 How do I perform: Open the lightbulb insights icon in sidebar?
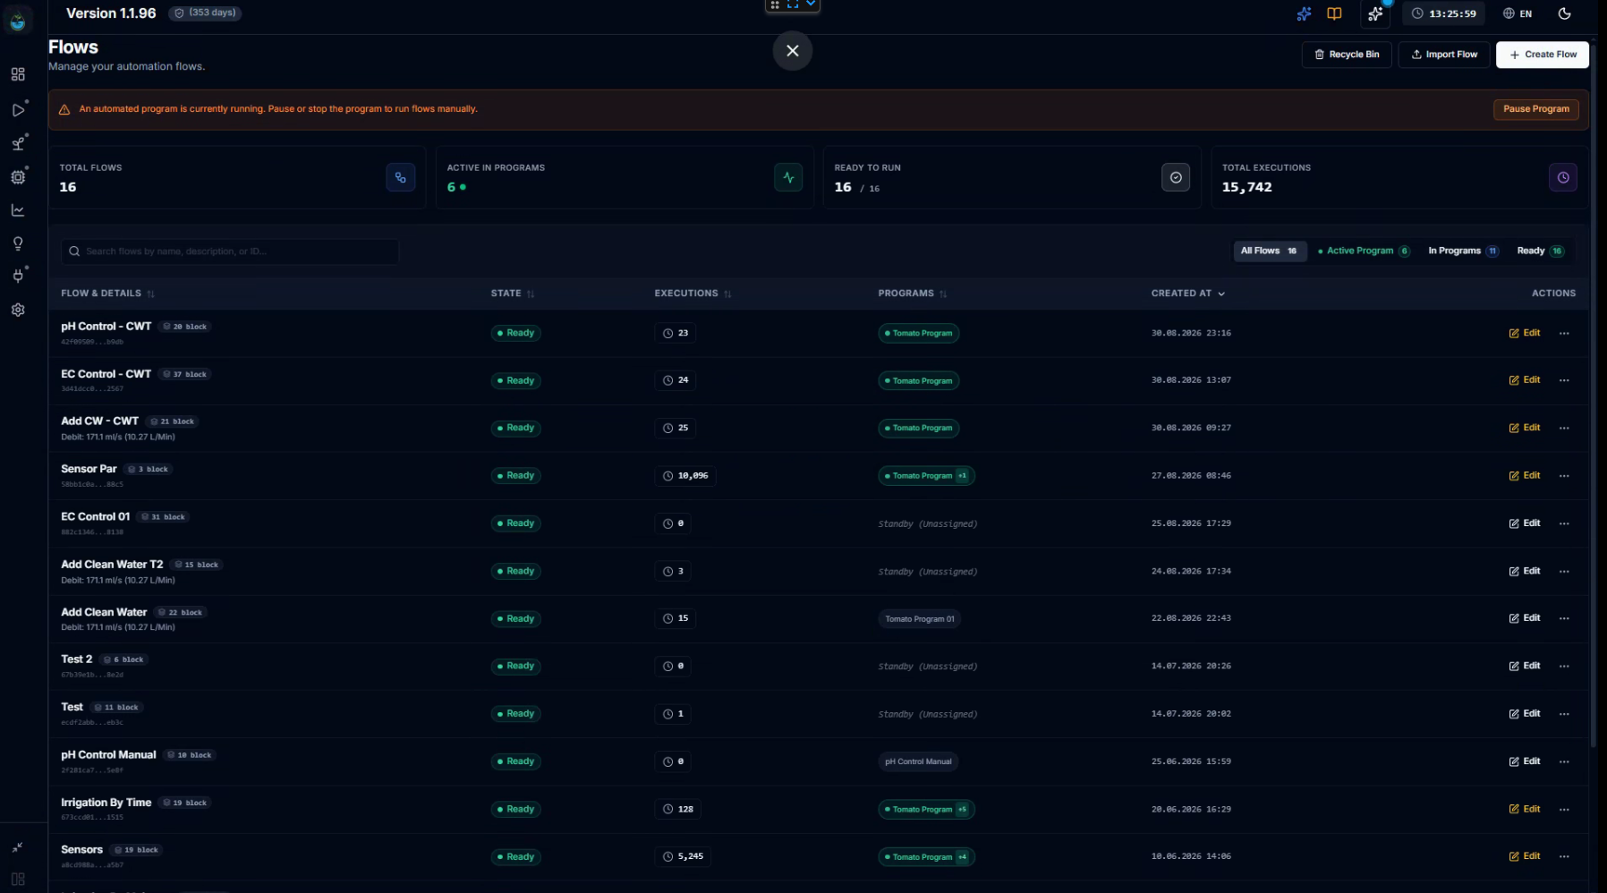[18, 243]
